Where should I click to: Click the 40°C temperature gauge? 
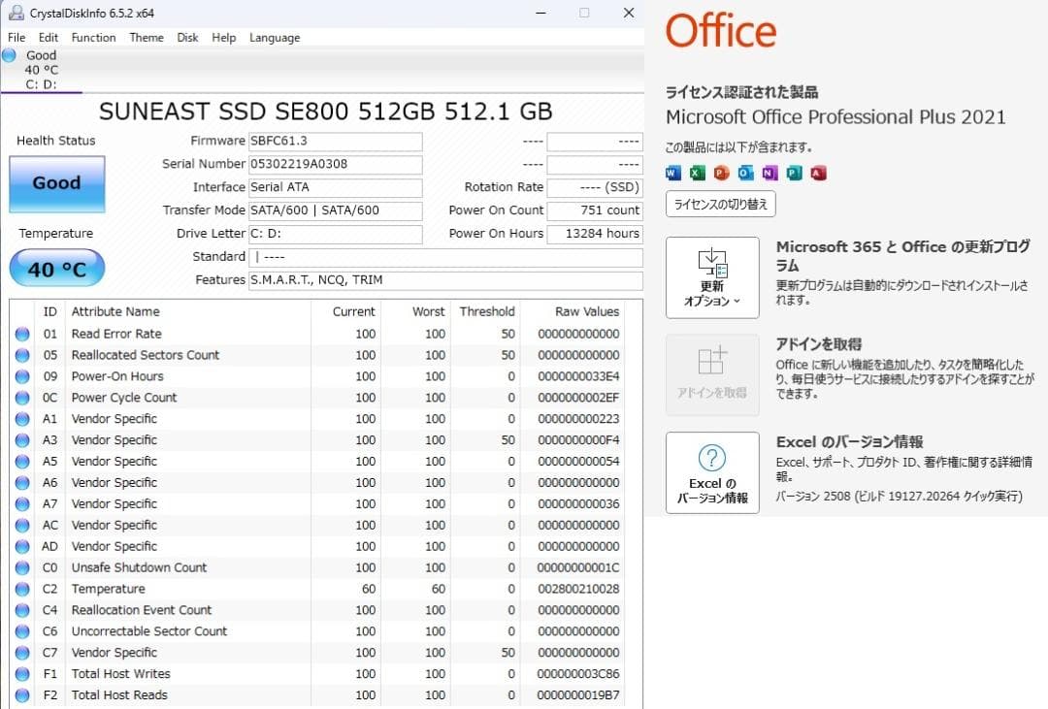click(x=55, y=268)
